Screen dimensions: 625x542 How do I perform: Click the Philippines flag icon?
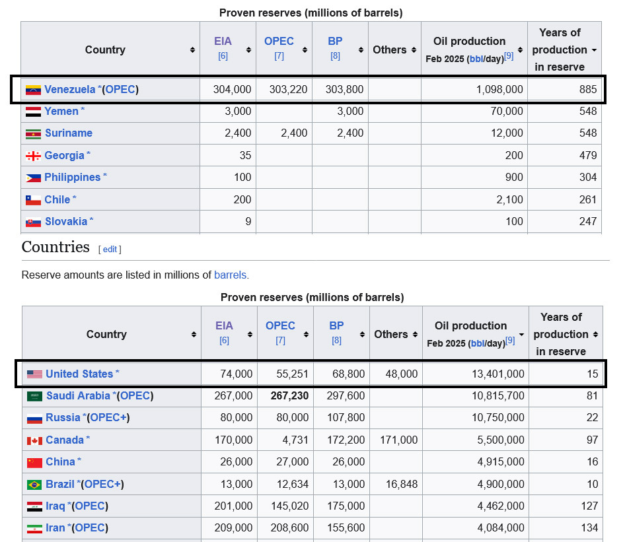coord(33,178)
